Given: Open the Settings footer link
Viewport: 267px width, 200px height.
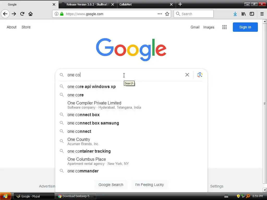Looking at the screenshot, I should (x=217, y=186).
